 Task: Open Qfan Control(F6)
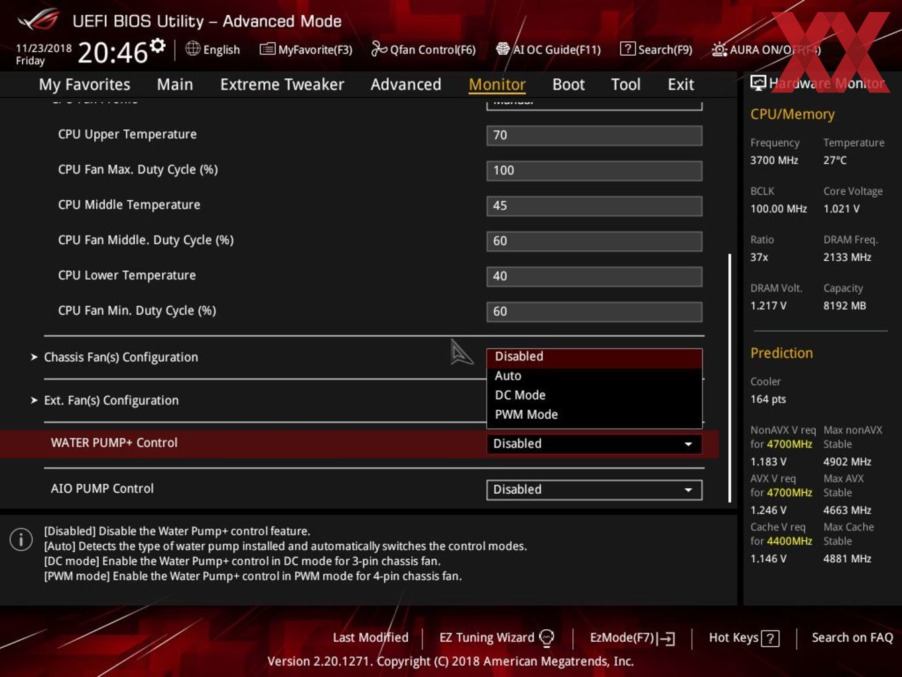click(423, 50)
